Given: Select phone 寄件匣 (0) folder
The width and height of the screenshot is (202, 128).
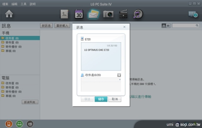Looking at the screenshot, I should click(20, 42).
